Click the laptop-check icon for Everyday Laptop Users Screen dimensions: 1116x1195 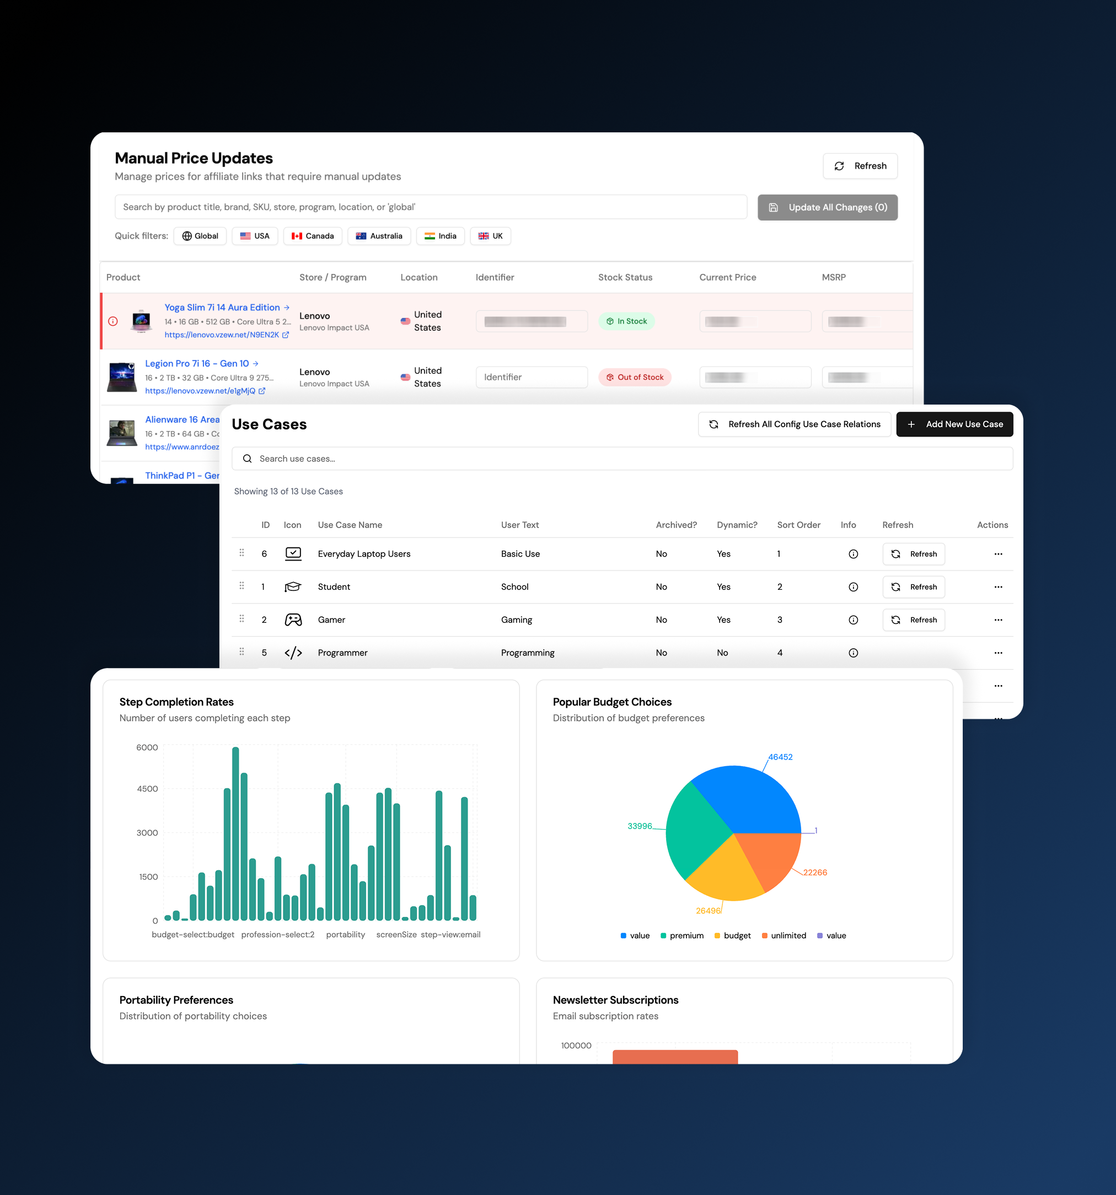293,553
